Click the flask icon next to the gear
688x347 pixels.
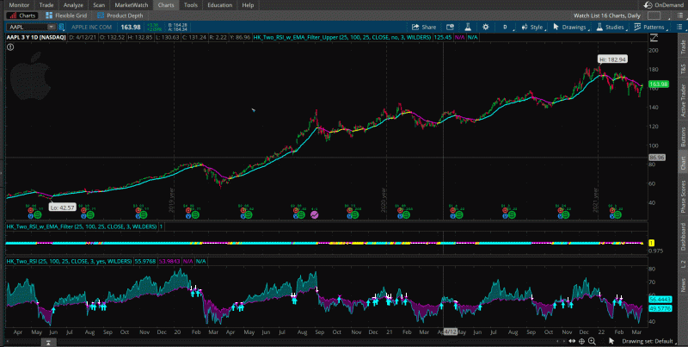pyautogui.click(x=468, y=27)
